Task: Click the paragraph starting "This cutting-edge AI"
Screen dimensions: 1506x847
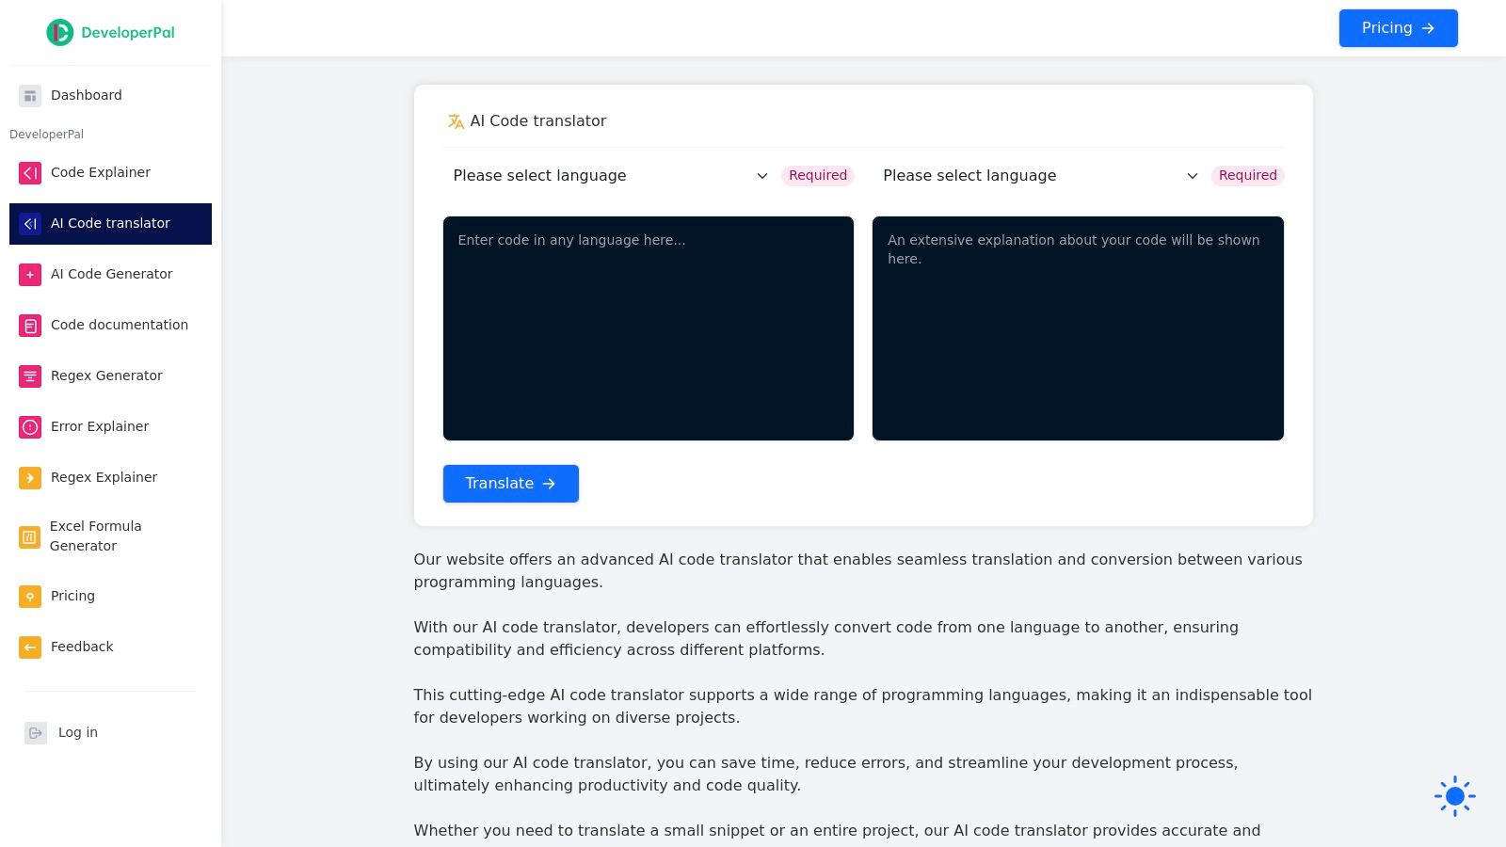Action: point(863,707)
